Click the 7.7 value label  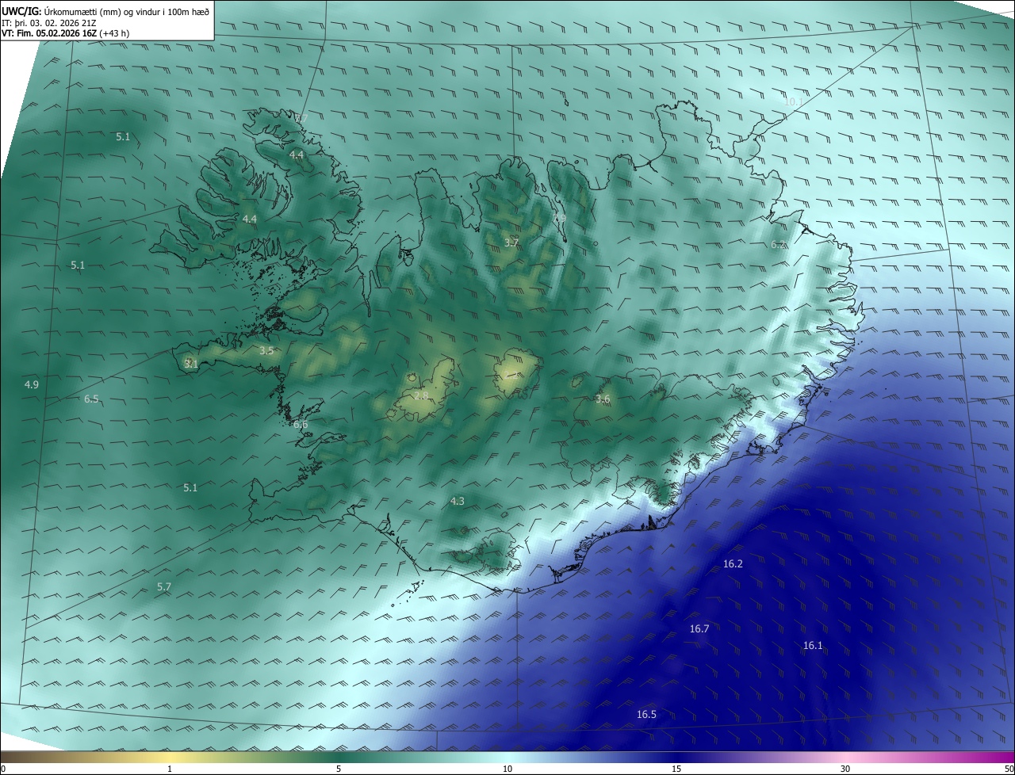[301, 118]
